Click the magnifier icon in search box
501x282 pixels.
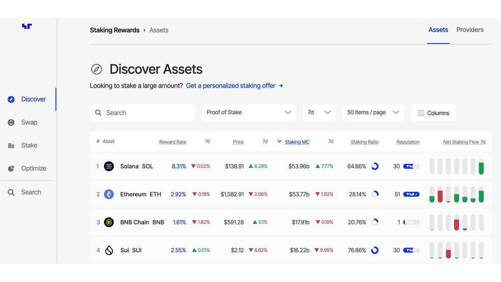coord(98,112)
